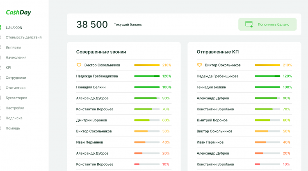The width and height of the screenshot is (308, 171).
Task: Click the CashDay logo
Action: [x=18, y=13]
